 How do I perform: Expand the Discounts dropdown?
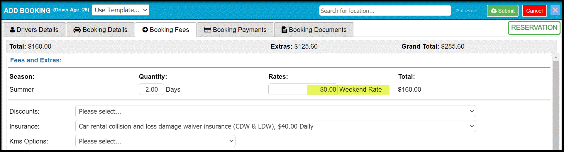coord(275,111)
